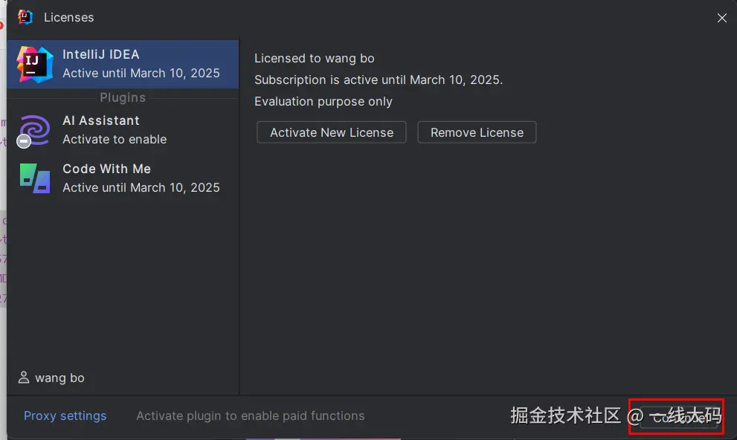Select AI Assistant plugin entry
737x440 pixels.
coord(123,130)
